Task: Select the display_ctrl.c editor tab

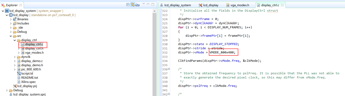Action: pyautogui.click(x=270, y=5)
